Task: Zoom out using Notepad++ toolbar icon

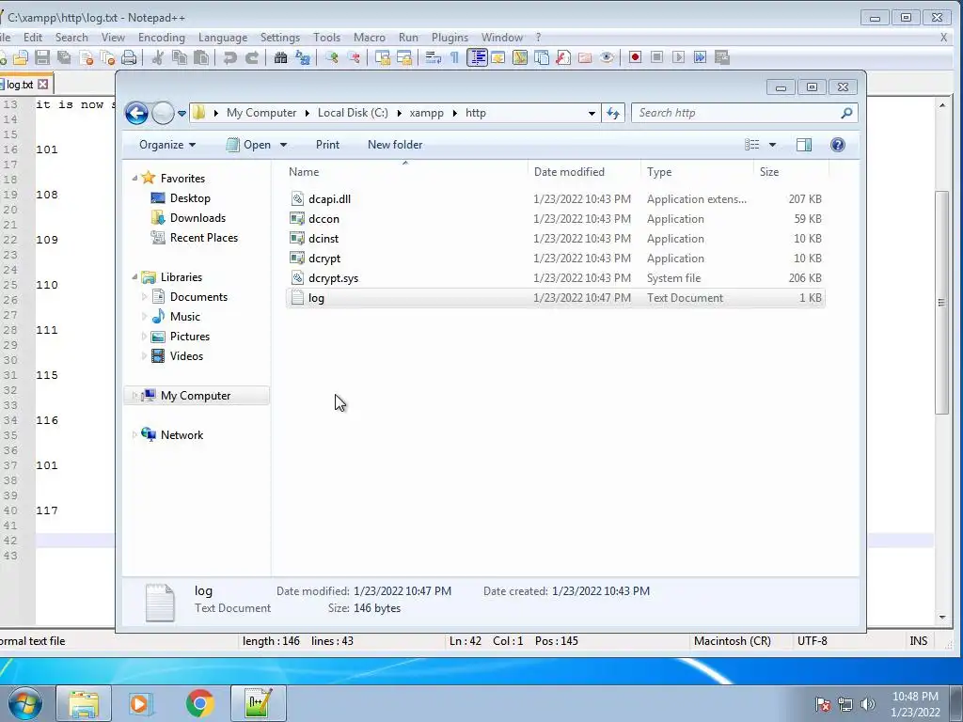Action: [354, 57]
